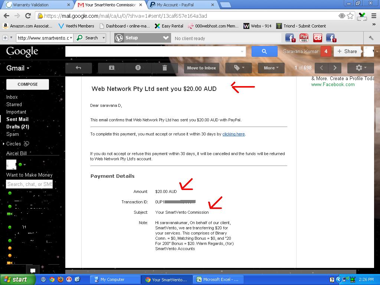The width and height of the screenshot is (380, 285).
Task: Delete email with trash icon
Action: pyautogui.click(x=165, y=68)
